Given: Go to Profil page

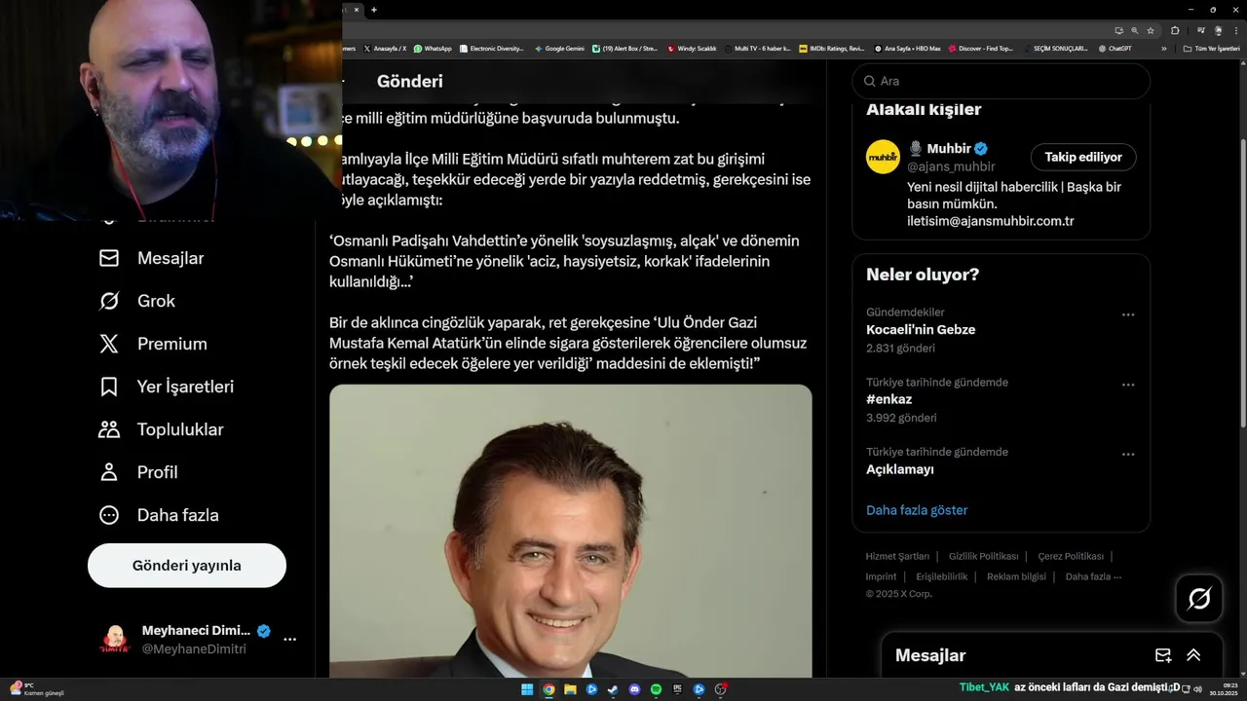Looking at the screenshot, I should [137, 472].
